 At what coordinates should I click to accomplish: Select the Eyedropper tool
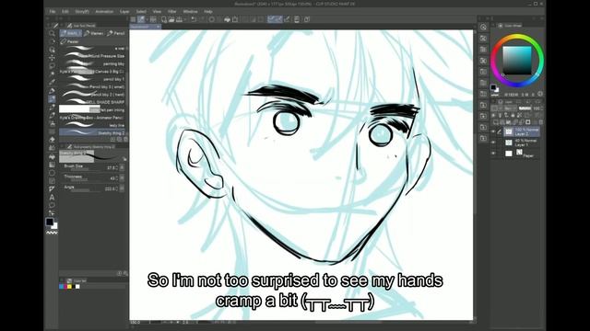pyautogui.click(x=52, y=82)
